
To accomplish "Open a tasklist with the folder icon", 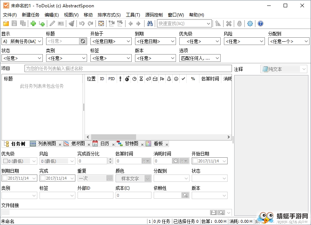I will tap(6, 24).
